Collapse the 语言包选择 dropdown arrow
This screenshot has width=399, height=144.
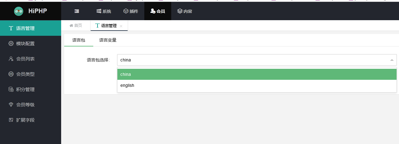(392, 60)
